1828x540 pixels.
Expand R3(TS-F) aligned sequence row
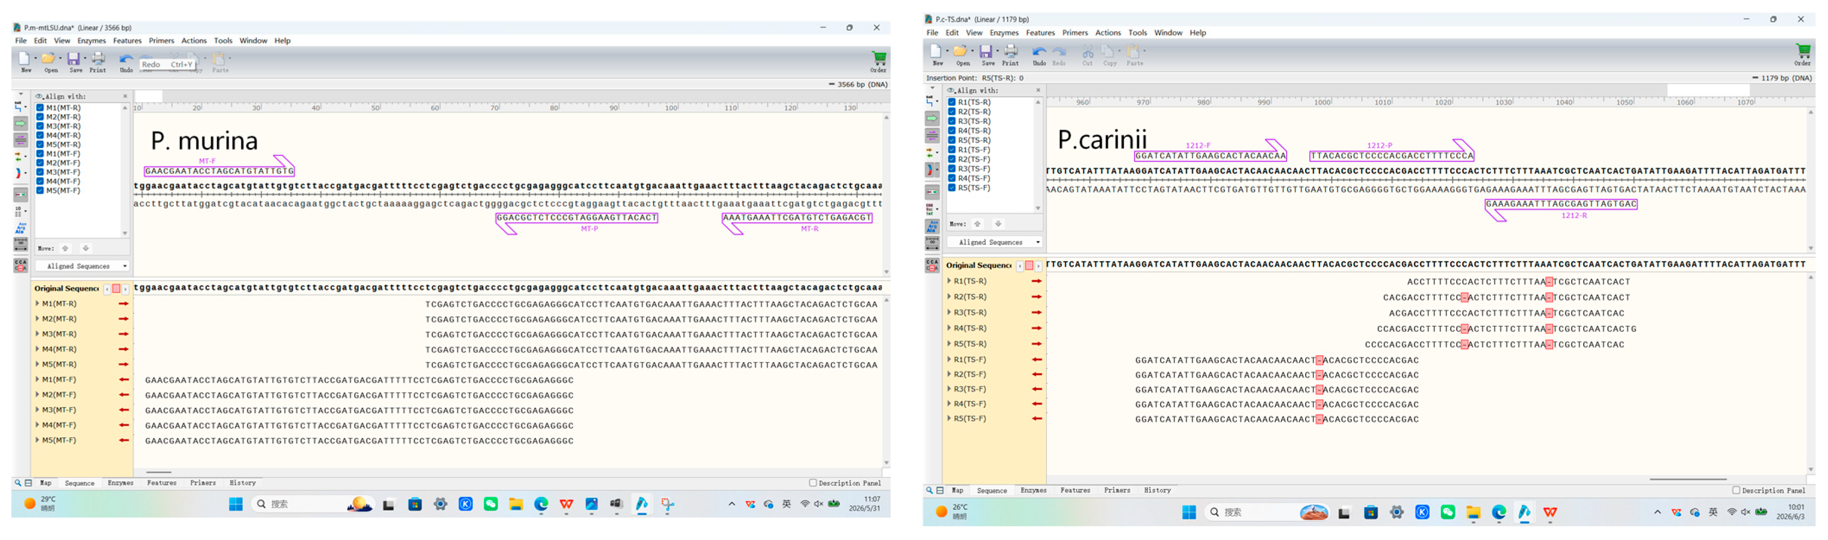949,389
